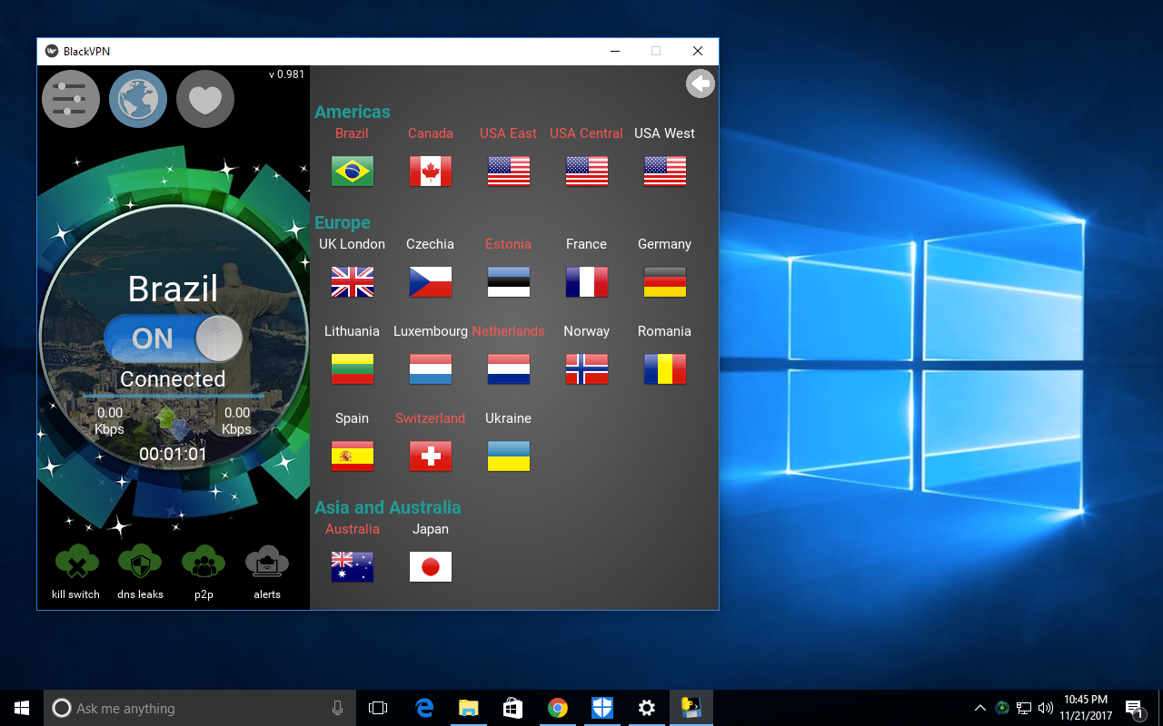The height and width of the screenshot is (726, 1163).
Task: Turn off the VPN ON switch
Action: 174,338
